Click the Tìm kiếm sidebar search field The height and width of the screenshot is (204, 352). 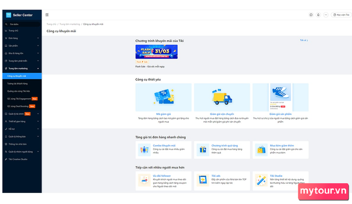point(22,24)
